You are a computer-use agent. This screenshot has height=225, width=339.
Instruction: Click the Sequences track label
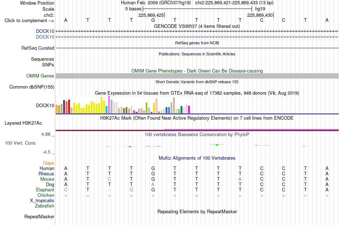tap(42, 59)
